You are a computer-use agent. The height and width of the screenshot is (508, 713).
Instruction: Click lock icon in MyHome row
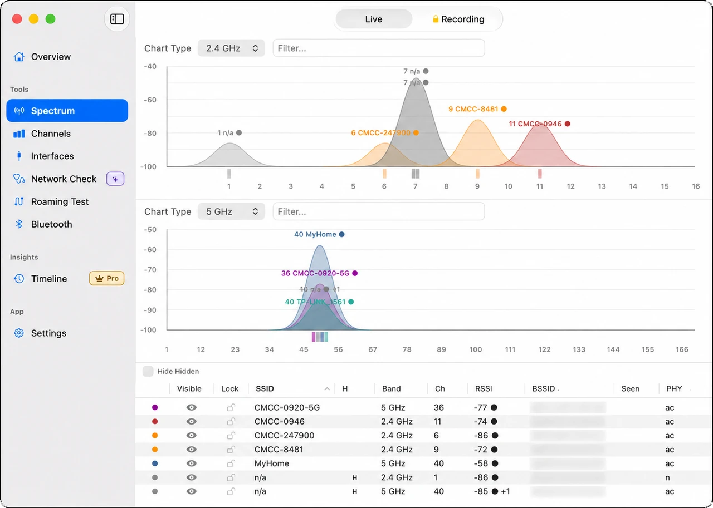click(231, 463)
